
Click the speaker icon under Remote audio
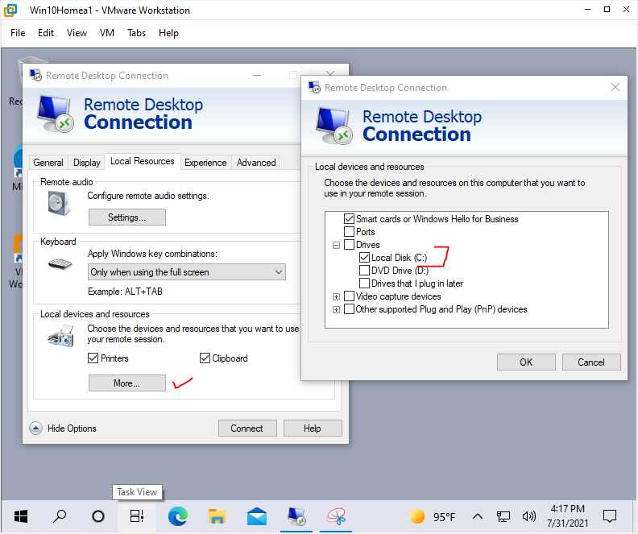[x=59, y=203]
